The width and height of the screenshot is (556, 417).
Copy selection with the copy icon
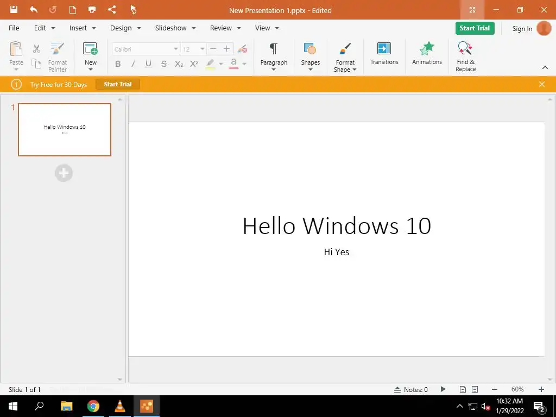click(x=36, y=64)
